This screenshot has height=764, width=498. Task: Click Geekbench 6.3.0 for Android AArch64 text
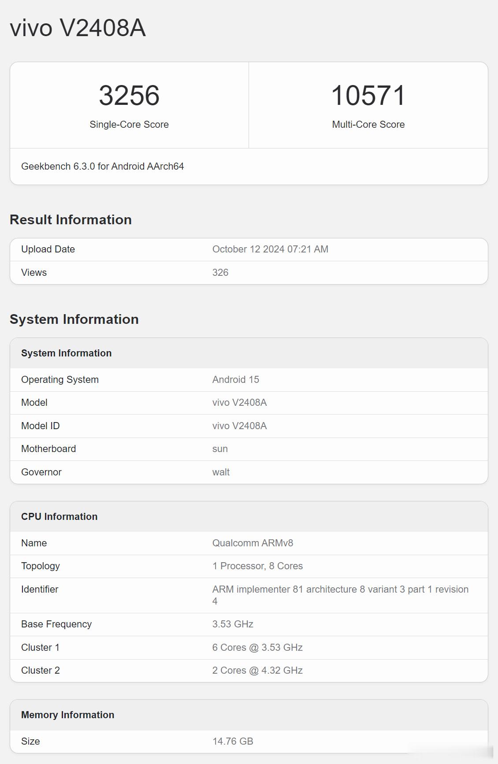pos(103,167)
